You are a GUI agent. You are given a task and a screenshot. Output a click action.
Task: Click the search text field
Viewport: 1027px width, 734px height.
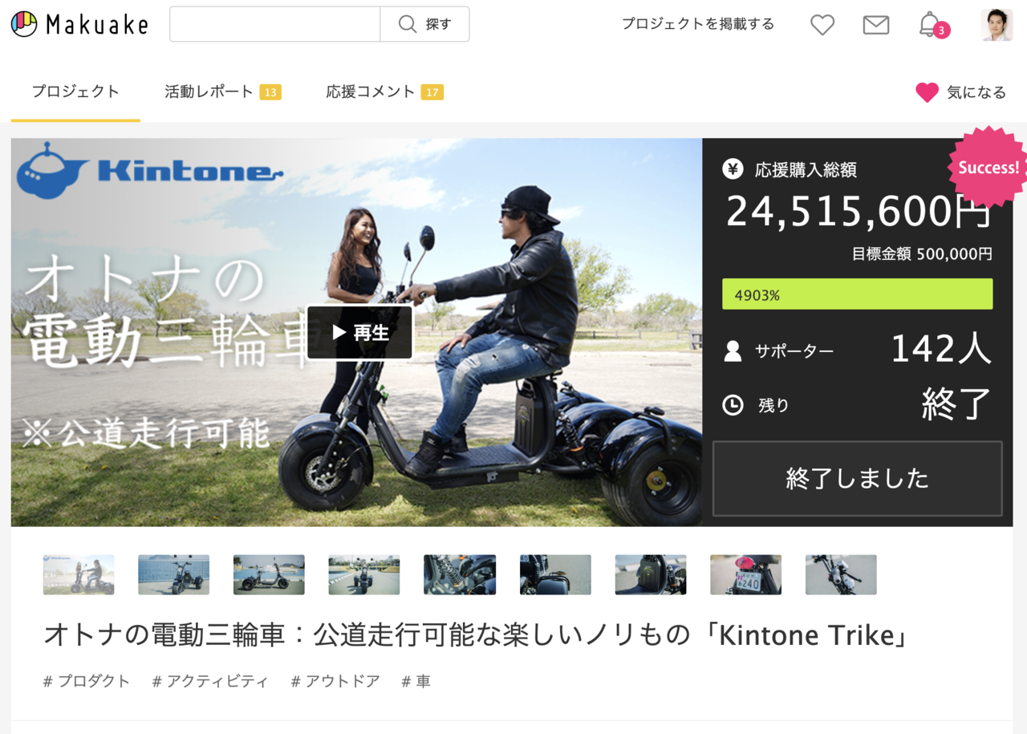tap(274, 24)
